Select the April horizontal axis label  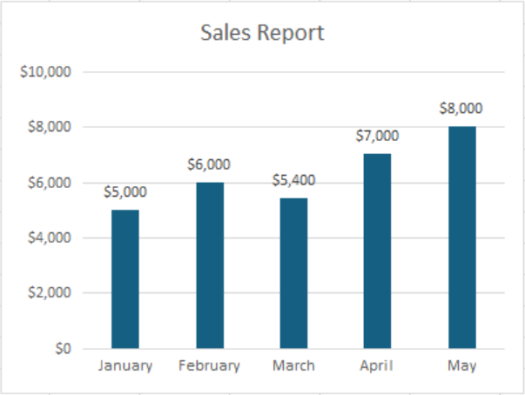coord(377,365)
